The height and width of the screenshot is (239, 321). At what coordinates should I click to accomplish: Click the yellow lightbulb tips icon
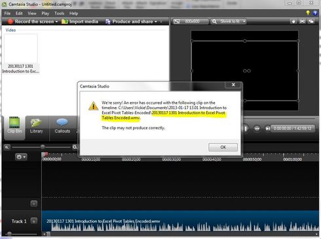308,13
